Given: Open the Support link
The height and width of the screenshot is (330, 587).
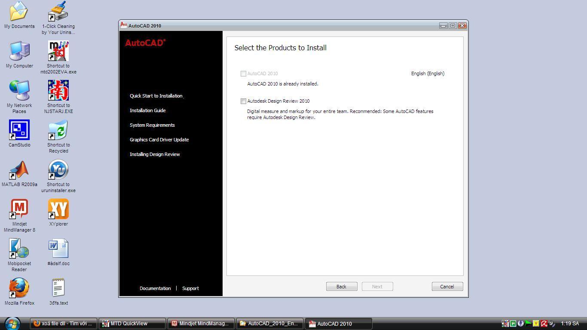Looking at the screenshot, I should click(x=190, y=288).
